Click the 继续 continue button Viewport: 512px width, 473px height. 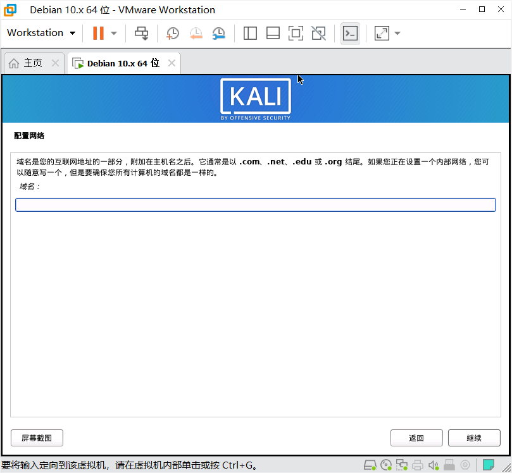coord(474,438)
